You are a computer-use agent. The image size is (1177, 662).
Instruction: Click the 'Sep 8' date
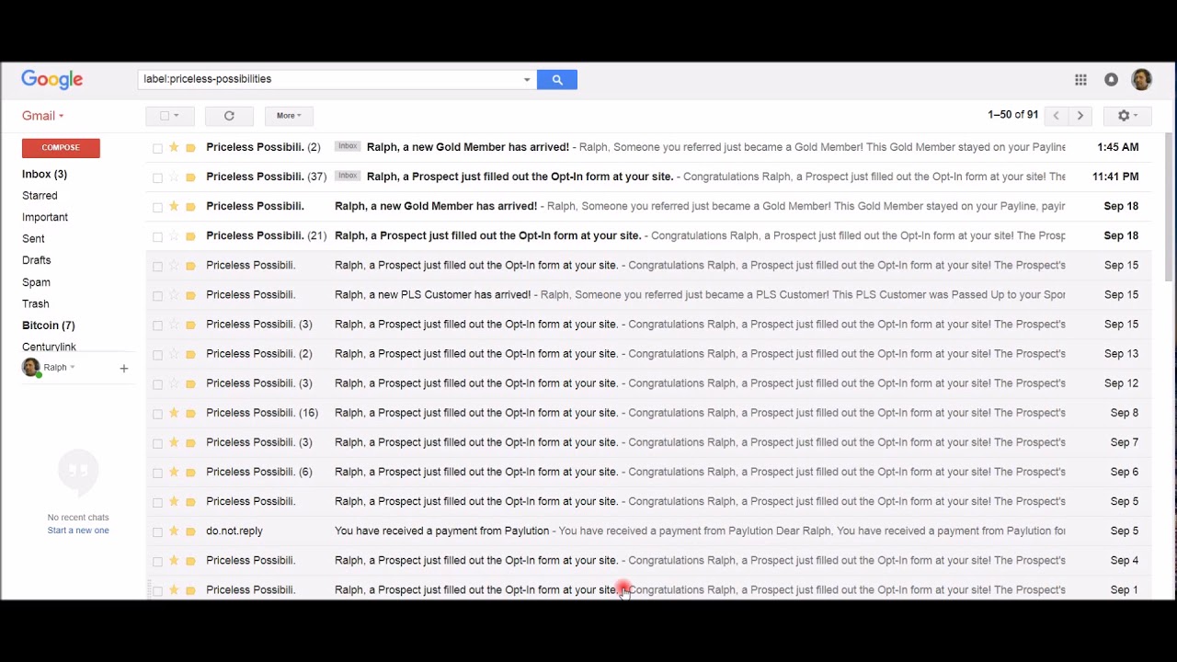pos(1125,413)
